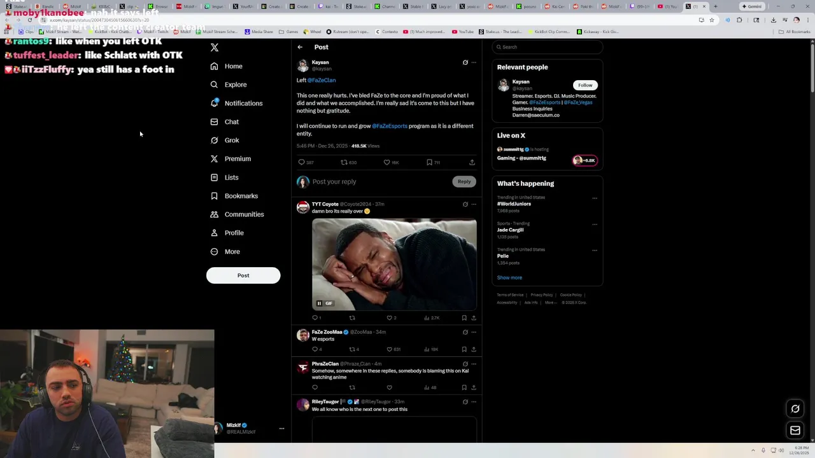Image resolution: width=815 pixels, height=458 pixels.
Task: Repost TYT Coyote's reply
Action: coord(352,318)
